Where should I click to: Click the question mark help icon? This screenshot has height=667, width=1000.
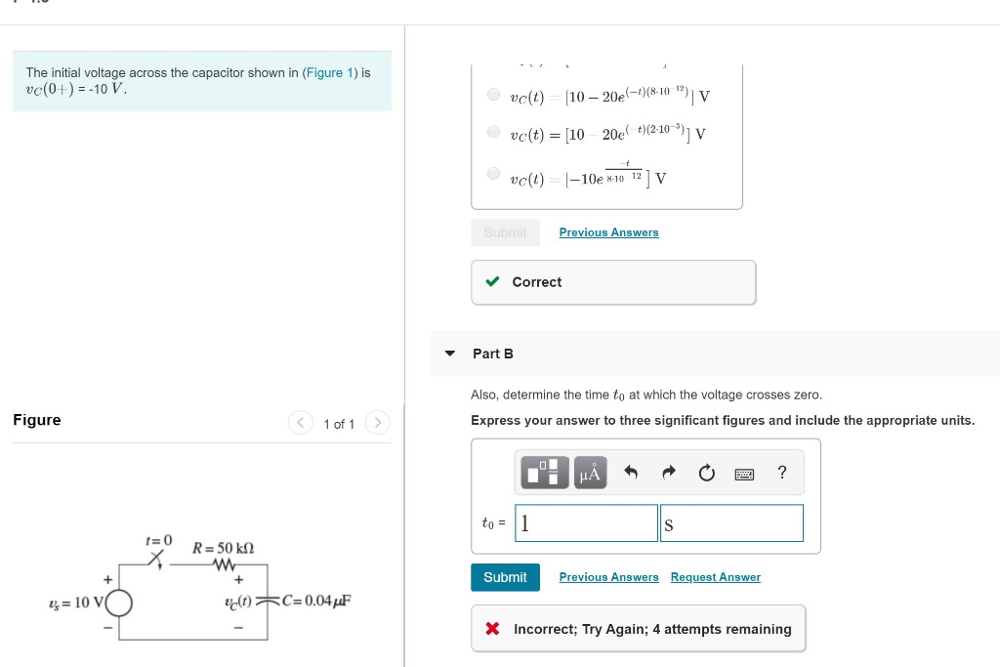coord(781,473)
